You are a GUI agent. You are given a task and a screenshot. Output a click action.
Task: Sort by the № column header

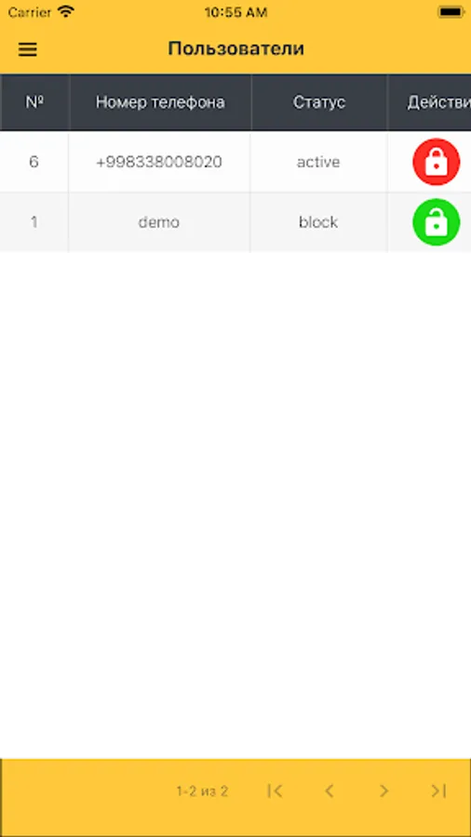point(34,102)
